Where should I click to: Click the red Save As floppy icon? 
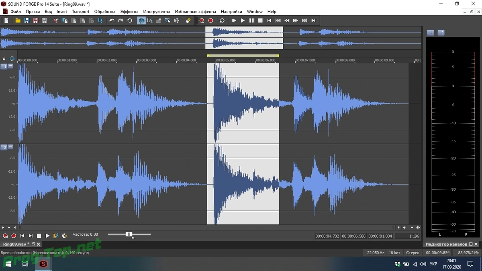coord(35,20)
